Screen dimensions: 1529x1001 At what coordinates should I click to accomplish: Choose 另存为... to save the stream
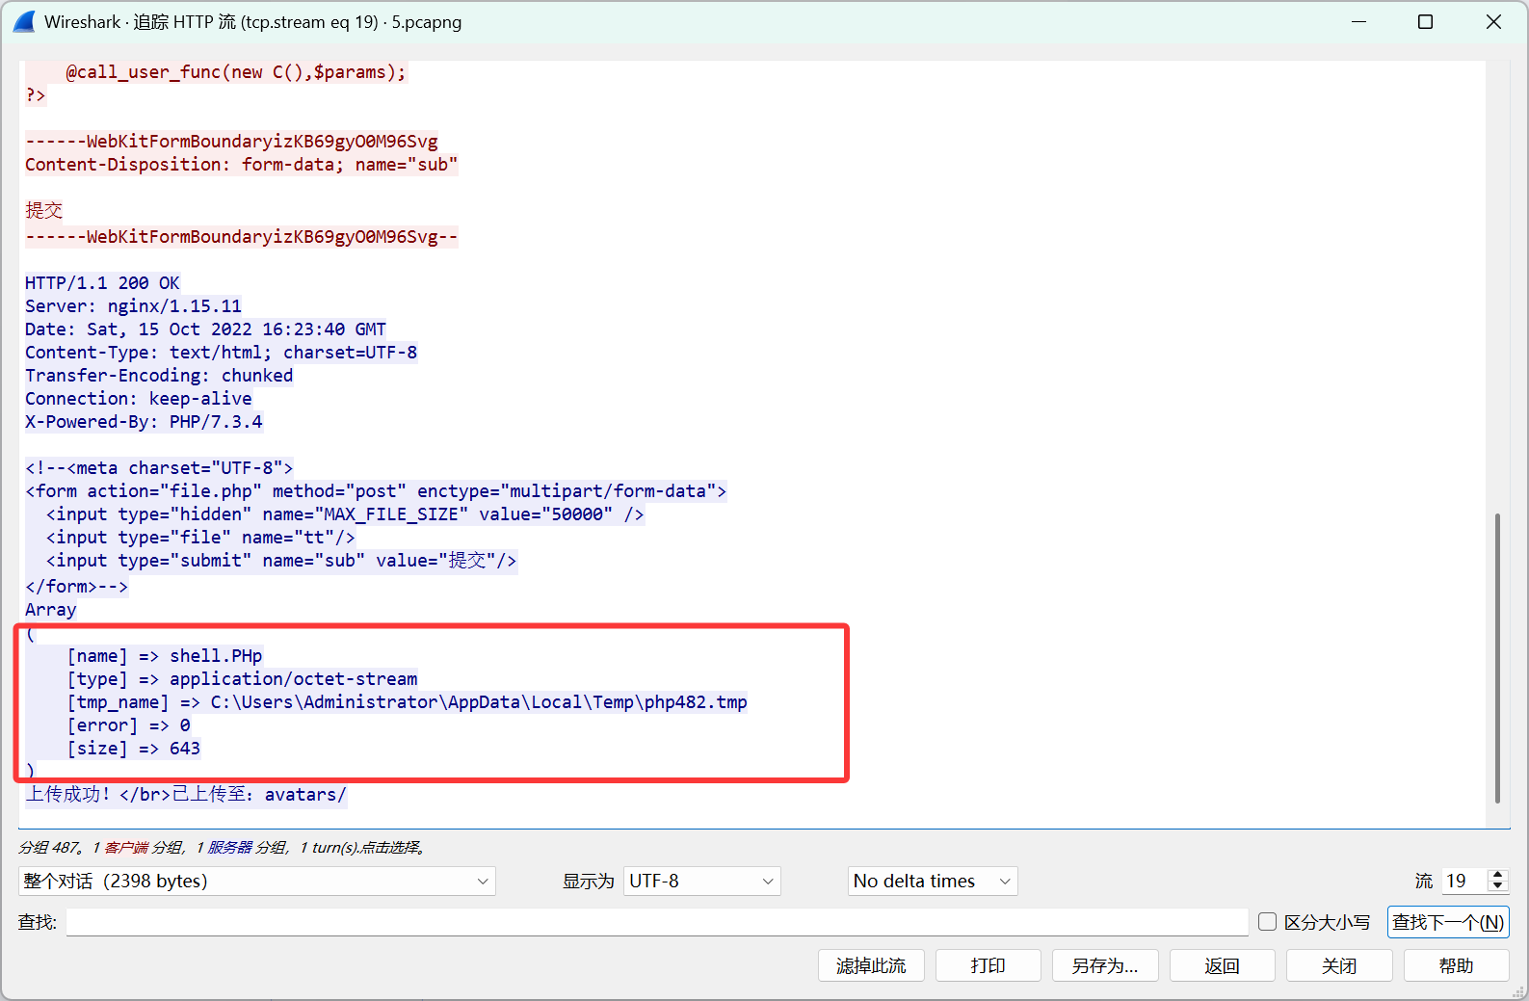pos(1104,965)
